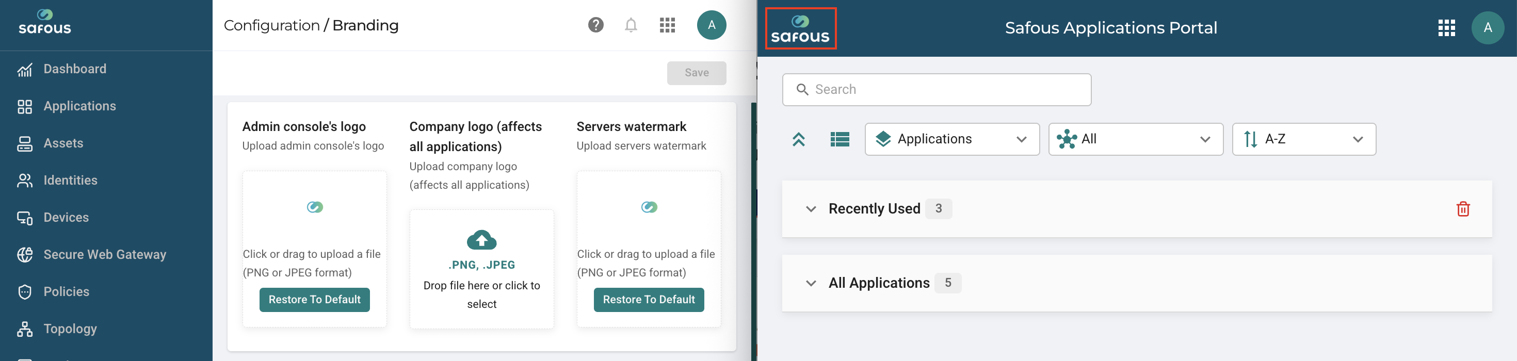1517x361 pixels.
Task: Open the Applications filter dropdown
Action: pos(951,139)
